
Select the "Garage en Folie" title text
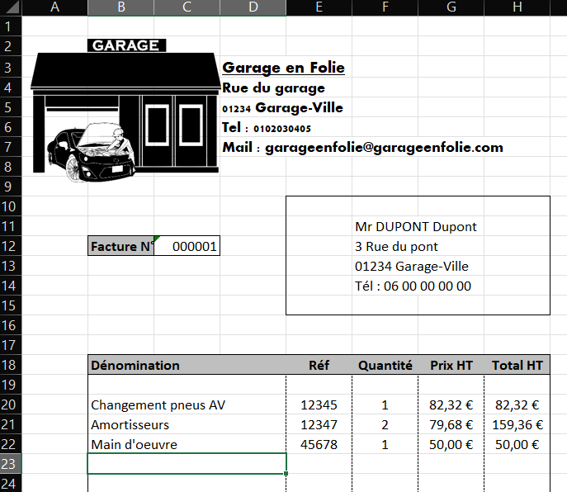pyautogui.click(x=283, y=68)
